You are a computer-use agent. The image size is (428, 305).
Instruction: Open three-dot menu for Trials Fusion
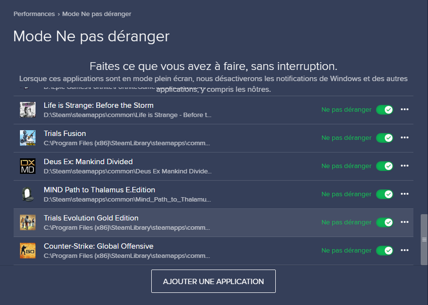(404, 138)
